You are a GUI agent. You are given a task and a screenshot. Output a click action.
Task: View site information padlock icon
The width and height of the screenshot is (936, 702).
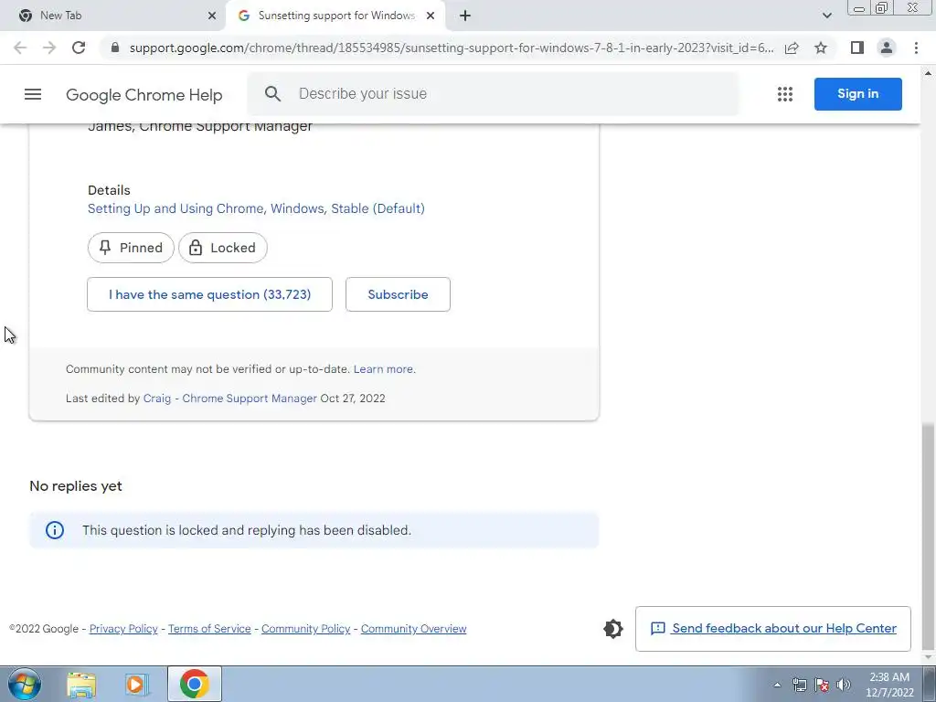(115, 48)
